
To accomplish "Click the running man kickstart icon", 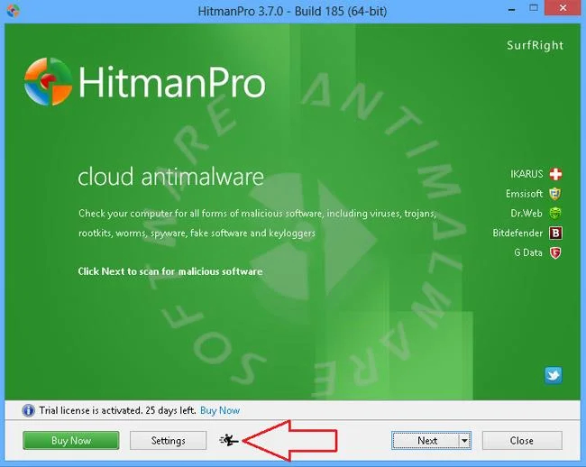I will [x=229, y=441].
